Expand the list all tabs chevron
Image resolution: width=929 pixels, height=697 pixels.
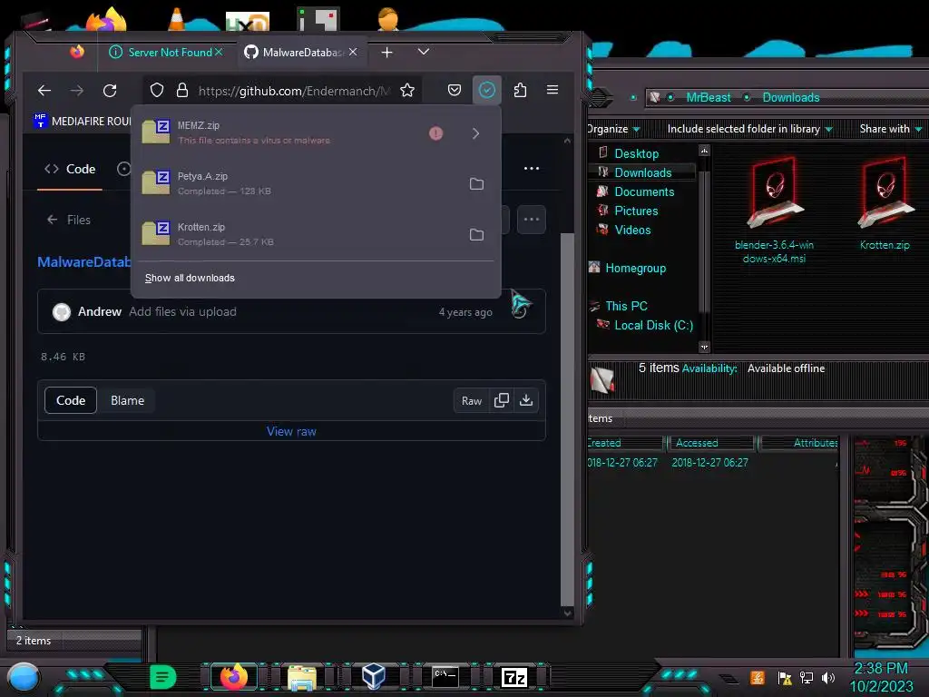tap(423, 52)
